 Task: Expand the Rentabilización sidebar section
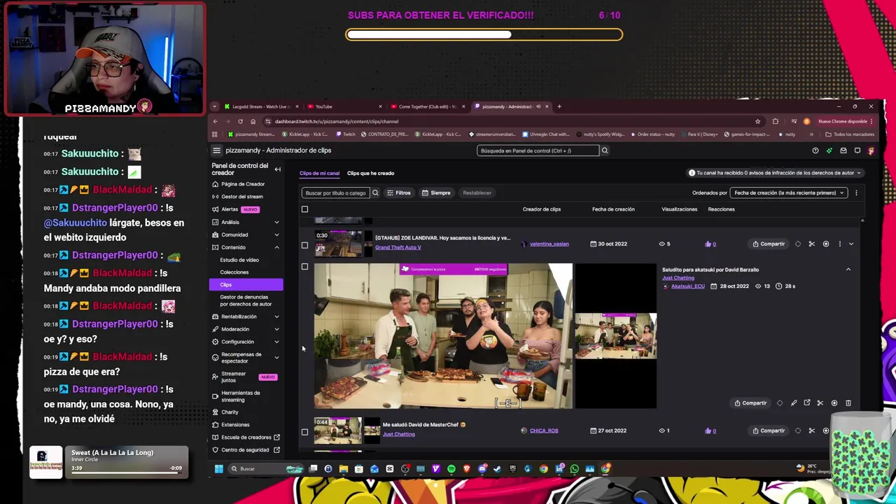click(x=276, y=316)
